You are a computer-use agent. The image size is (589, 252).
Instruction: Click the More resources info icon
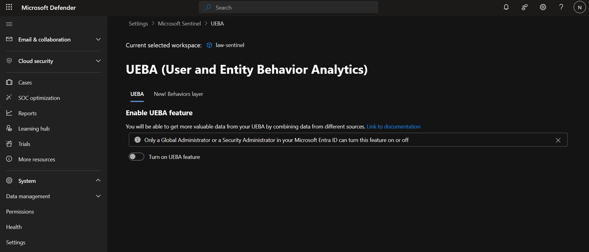9,159
